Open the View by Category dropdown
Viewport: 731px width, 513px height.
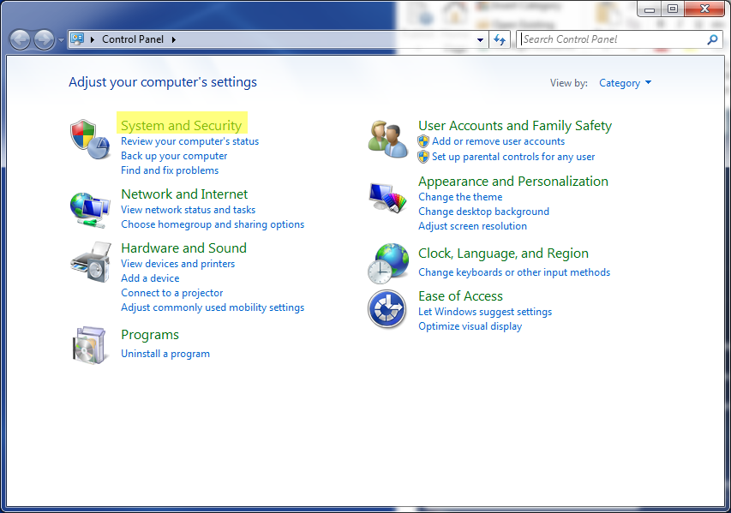626,83
